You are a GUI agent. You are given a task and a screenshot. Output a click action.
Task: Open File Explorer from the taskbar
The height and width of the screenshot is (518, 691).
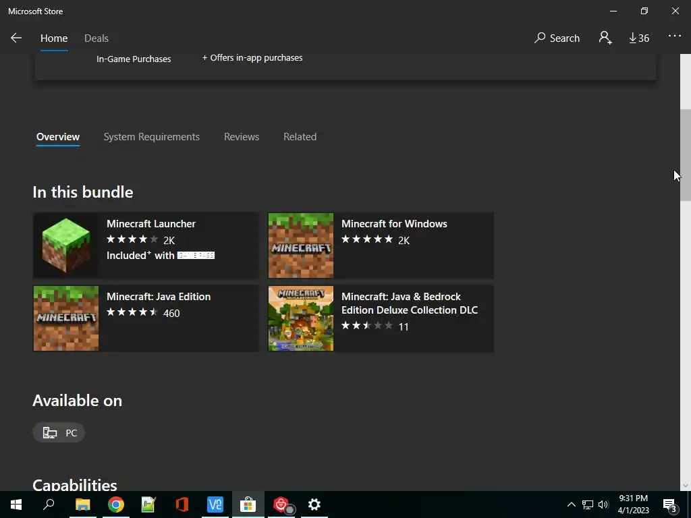point(82,505)
